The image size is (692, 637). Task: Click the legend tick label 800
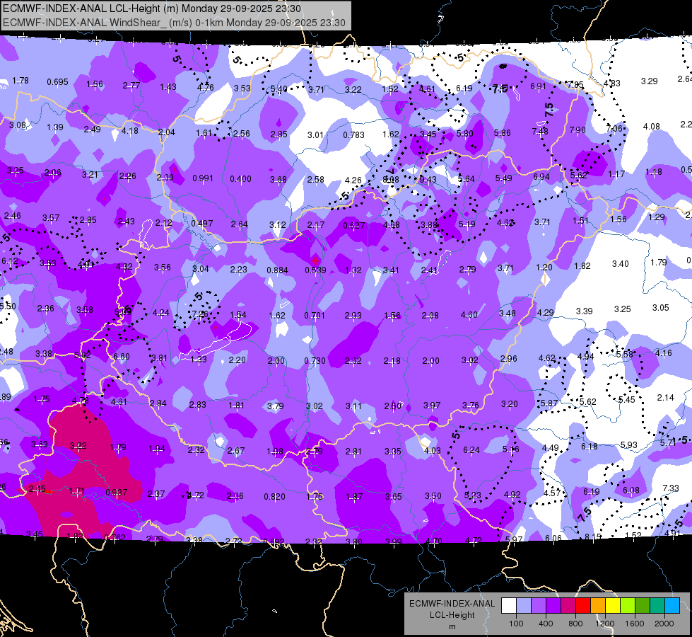pyautogui.click(x=575, y=624)
